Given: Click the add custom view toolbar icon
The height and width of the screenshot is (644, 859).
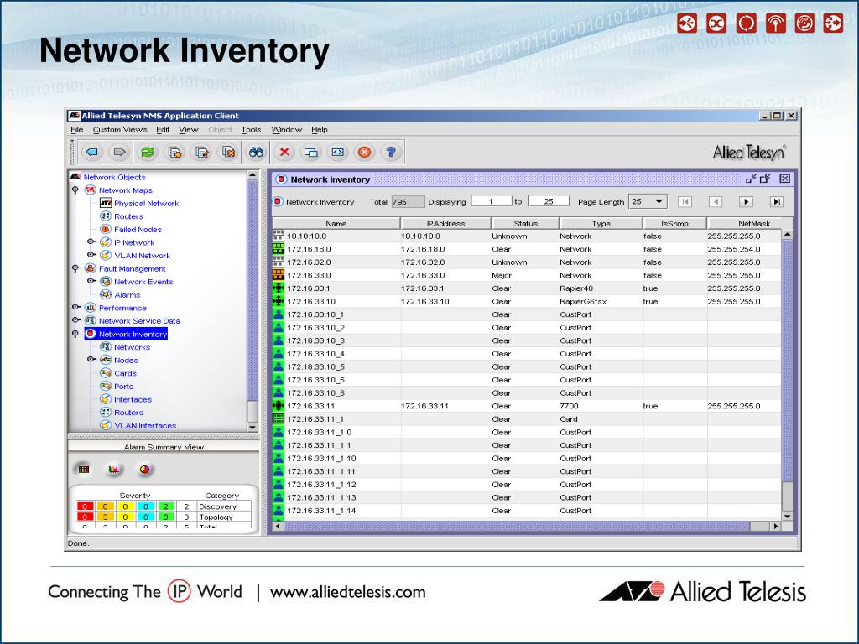Looking at the screenshot, I should 174,152.
